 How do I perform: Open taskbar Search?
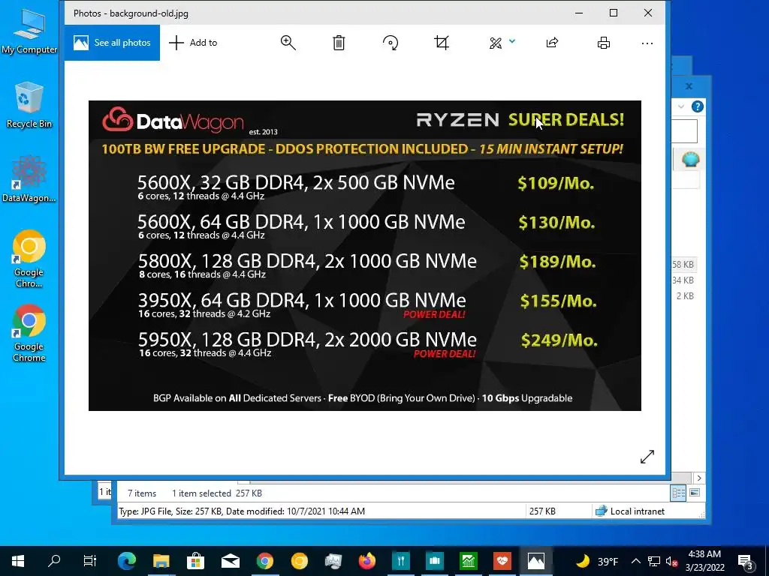pyautogui.click(x=54, y=561)
